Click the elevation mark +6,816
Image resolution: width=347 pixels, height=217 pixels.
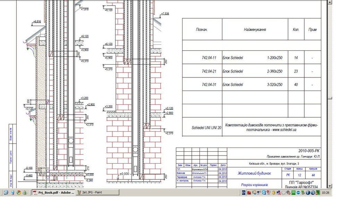37,22
